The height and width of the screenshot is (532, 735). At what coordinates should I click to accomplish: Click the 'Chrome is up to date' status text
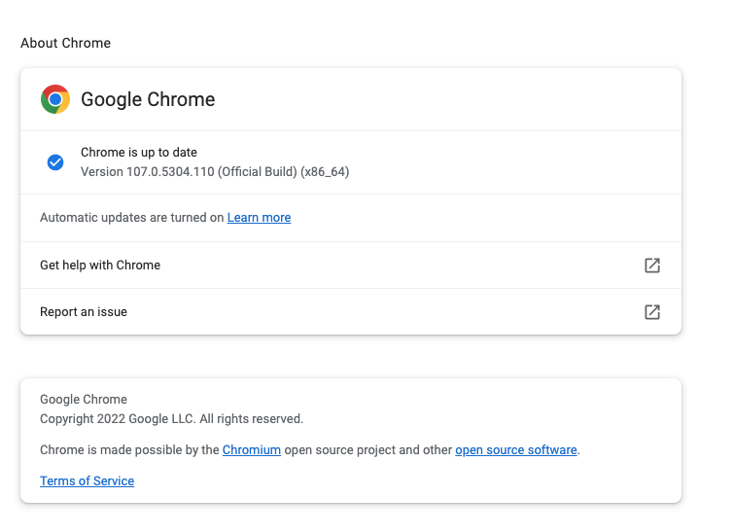click(139, 153)
